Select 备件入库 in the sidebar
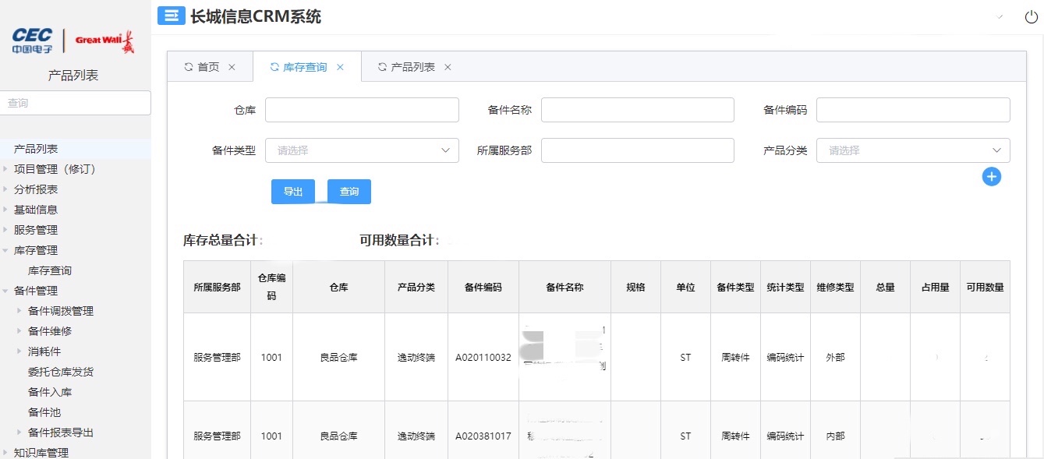Viewport: 1044px width, 459px height. [50, 392]
